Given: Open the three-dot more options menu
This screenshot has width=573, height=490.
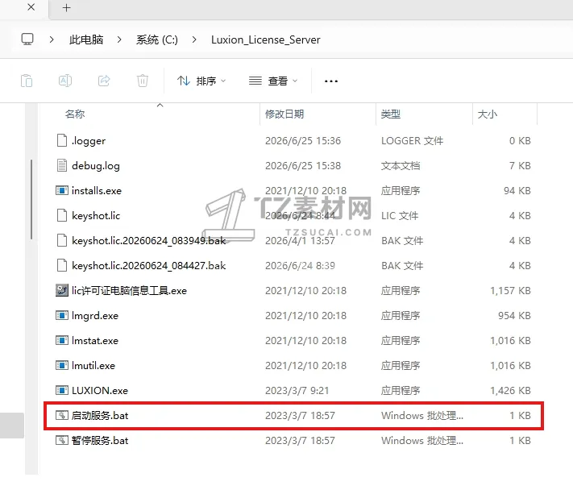Looking at the screenshot, I should pos(331,81).
